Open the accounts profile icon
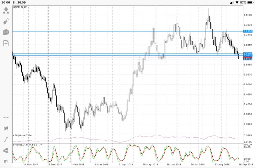The image size is (255, 168). click(6, 10)
